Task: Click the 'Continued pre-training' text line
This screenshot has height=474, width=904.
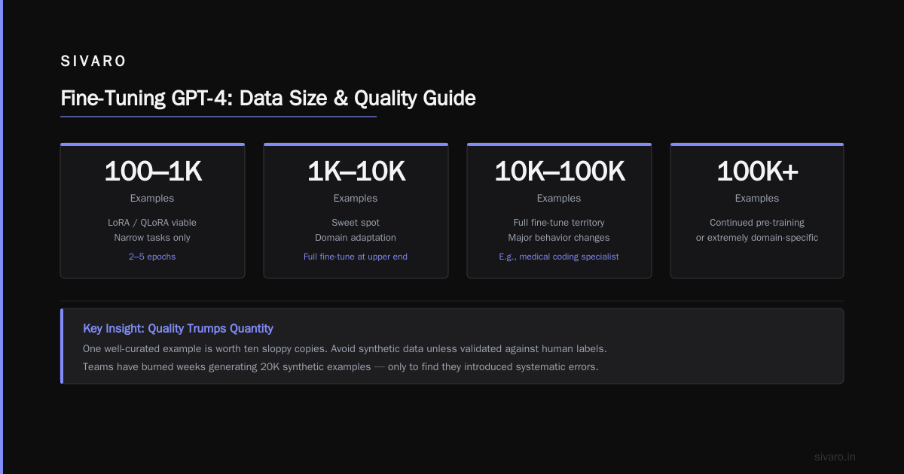Action: pyautogui.click(x=757, y=223)
